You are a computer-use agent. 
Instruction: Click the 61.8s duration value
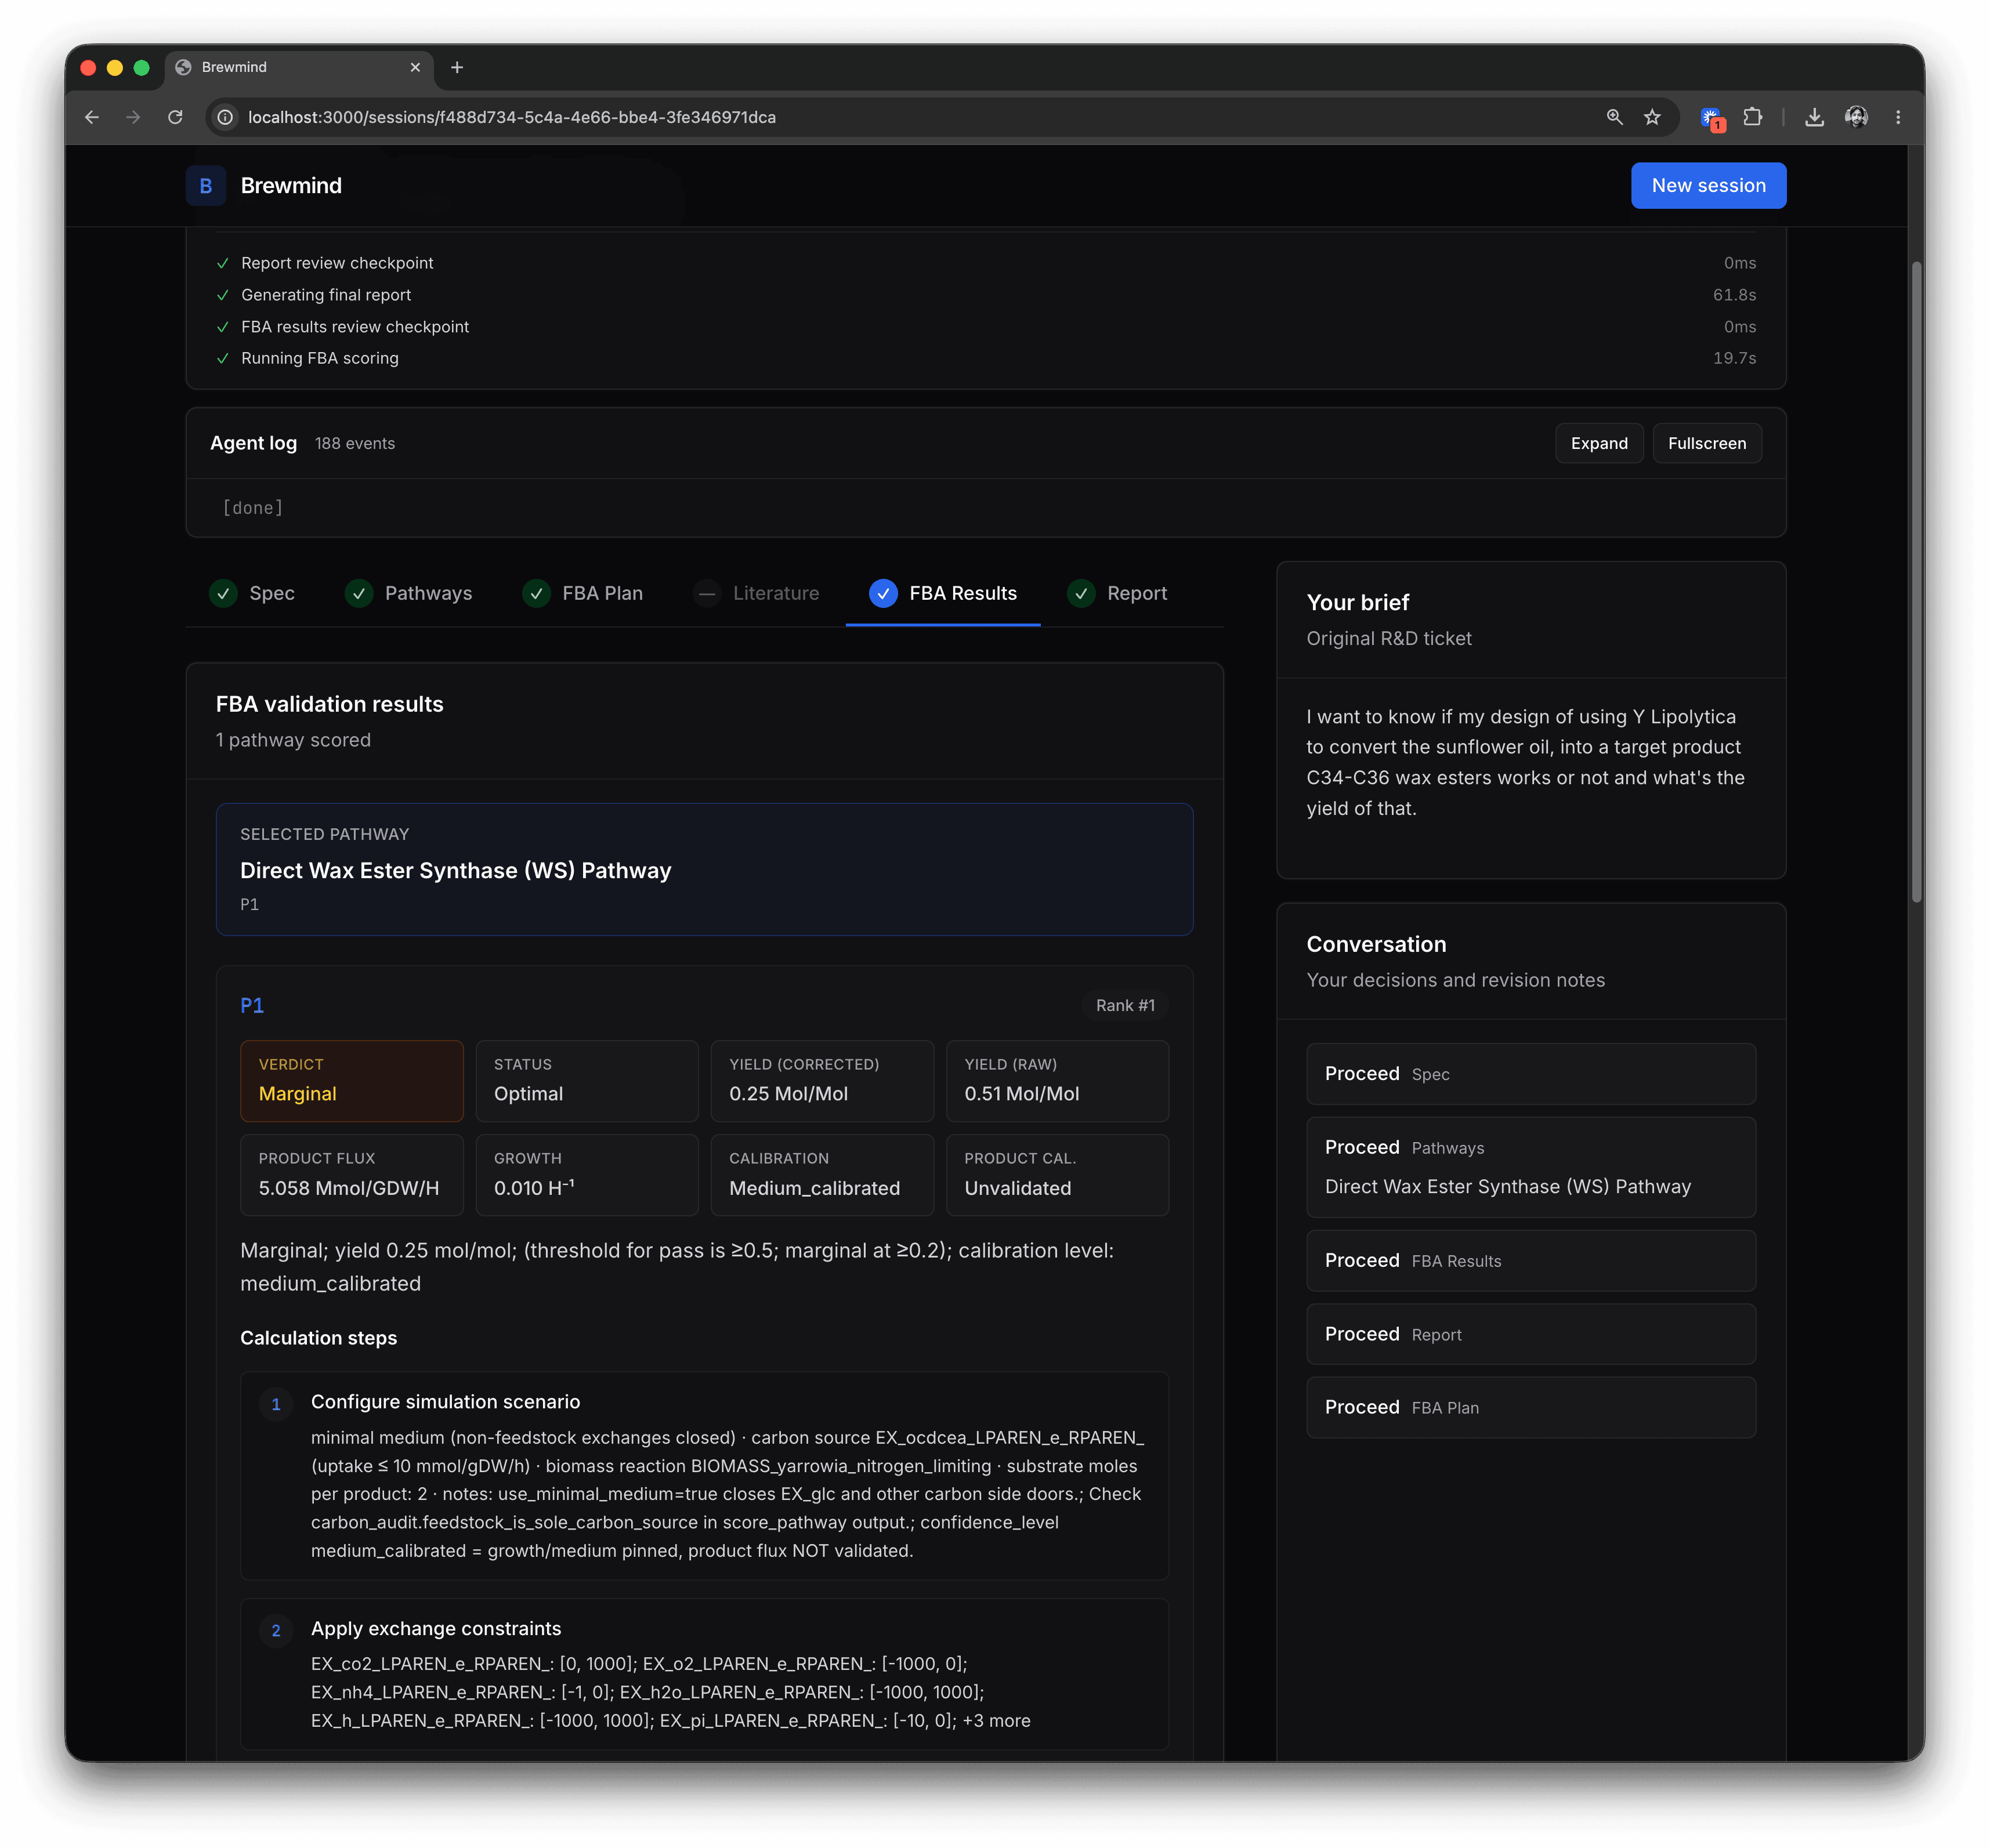coord(1734,295)
